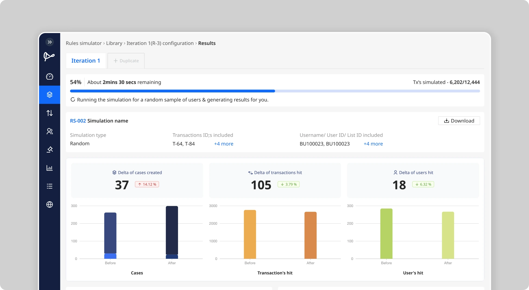Show +4 more transaction IDs
The width and height of the screenshot is (529, 290).
pos(224,144)
